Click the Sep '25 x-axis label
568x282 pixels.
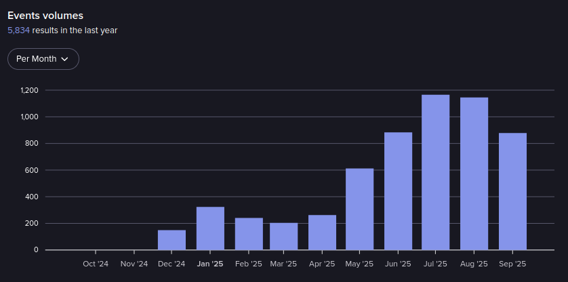[x=512, y=264]
